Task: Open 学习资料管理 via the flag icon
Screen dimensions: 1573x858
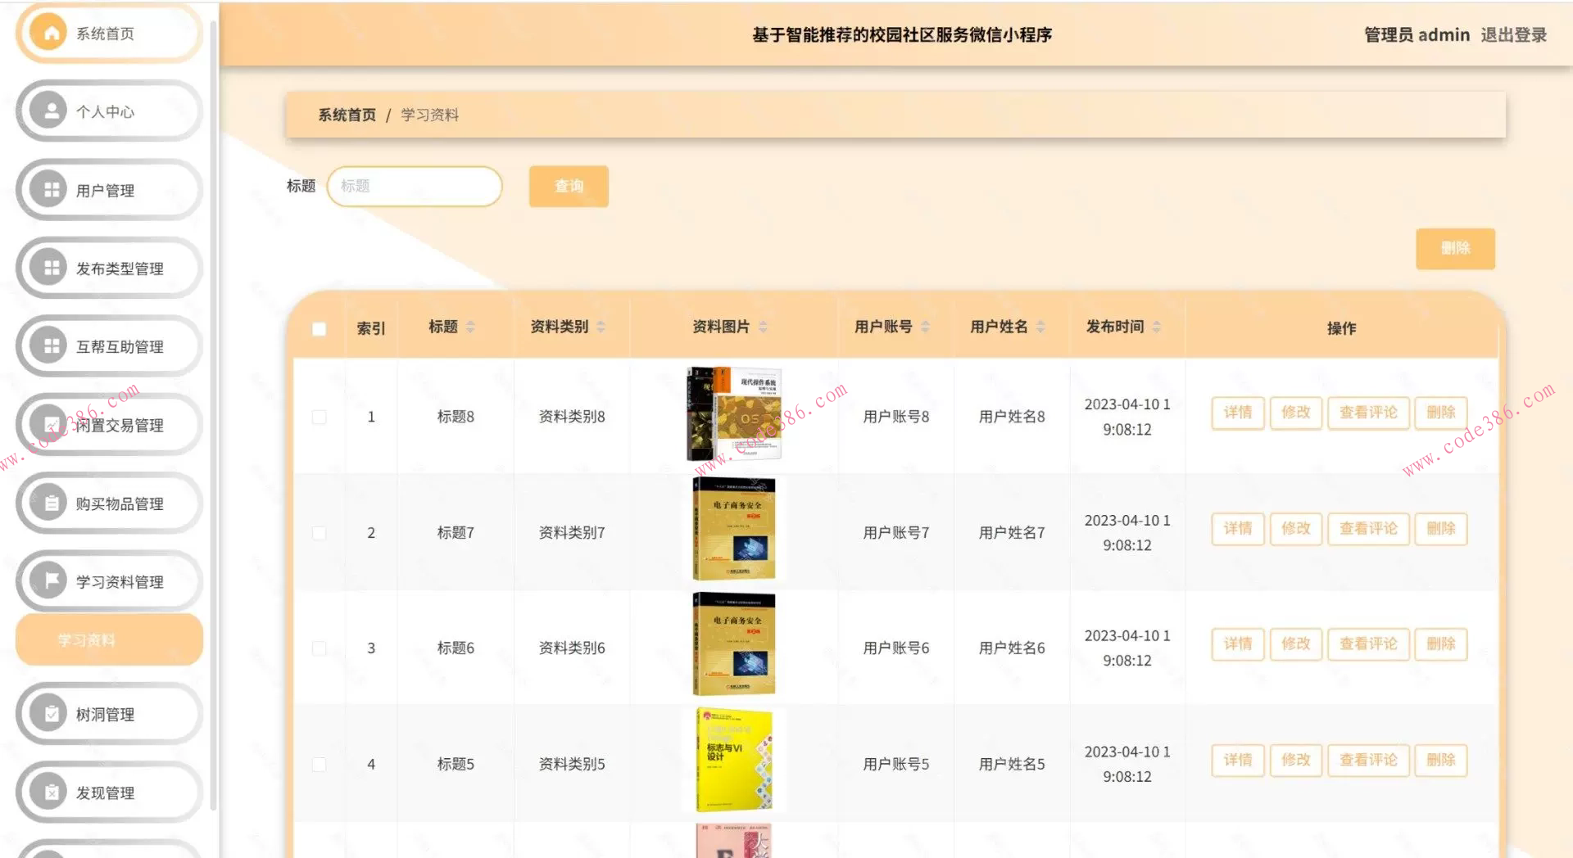Action: 51,581
